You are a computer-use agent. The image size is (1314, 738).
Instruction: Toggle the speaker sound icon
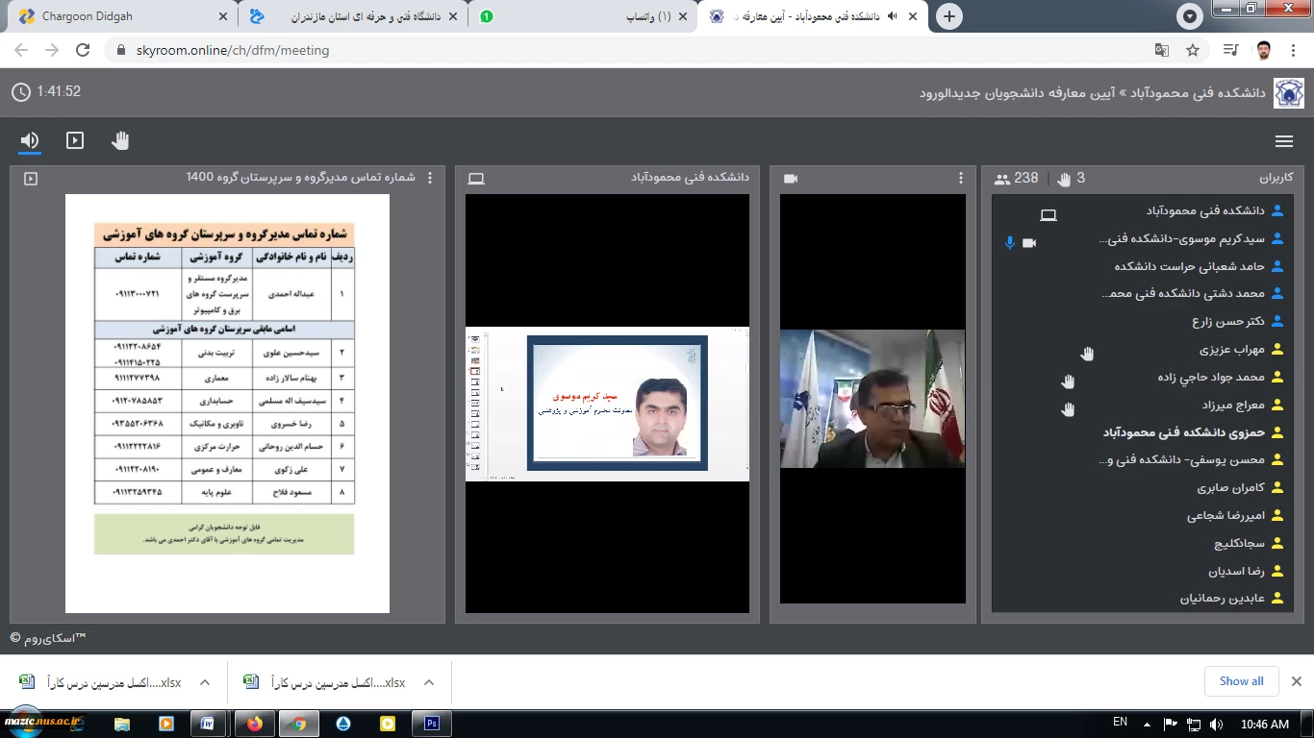tap(30, 141)
